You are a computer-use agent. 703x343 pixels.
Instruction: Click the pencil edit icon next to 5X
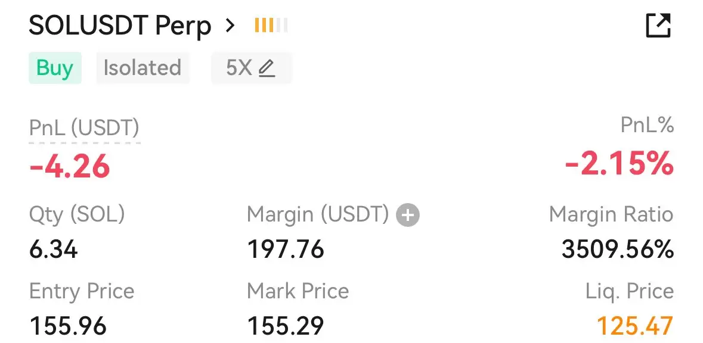click(x=267, y=68)
